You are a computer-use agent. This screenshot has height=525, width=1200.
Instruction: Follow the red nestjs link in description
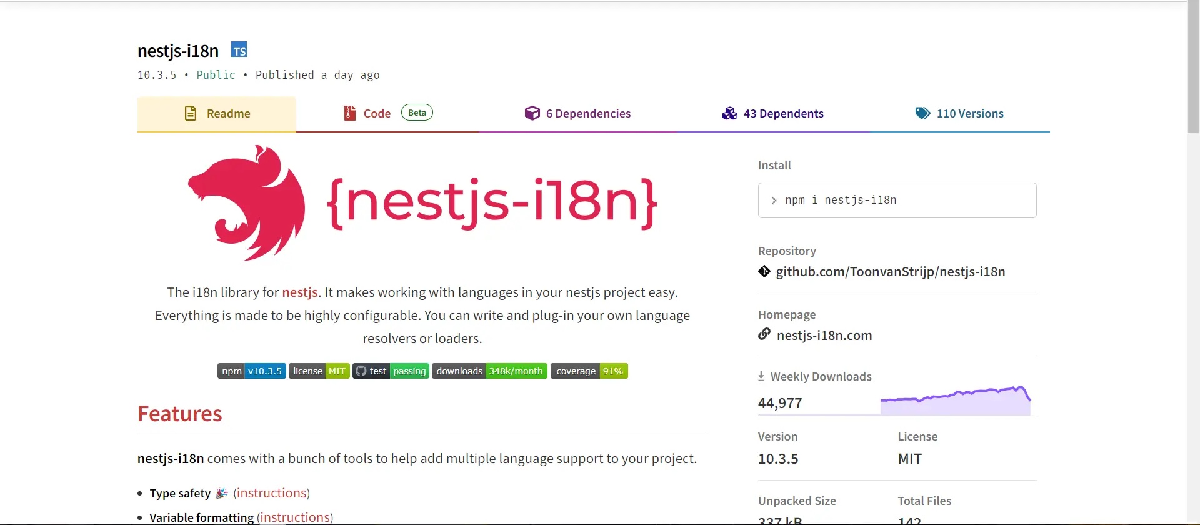[x=300, y=292]
